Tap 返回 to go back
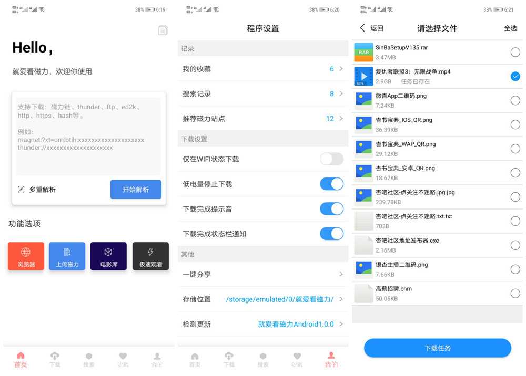Image resolution: width=526 pixels, height=376 pixels. coord(377,28)
